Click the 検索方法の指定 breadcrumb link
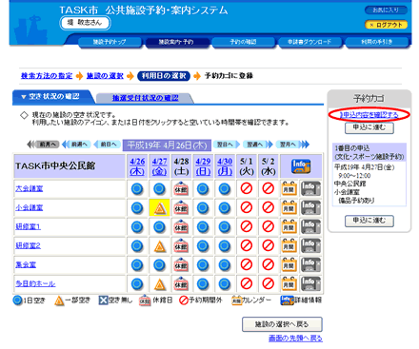419x349 pixels. 47,76
